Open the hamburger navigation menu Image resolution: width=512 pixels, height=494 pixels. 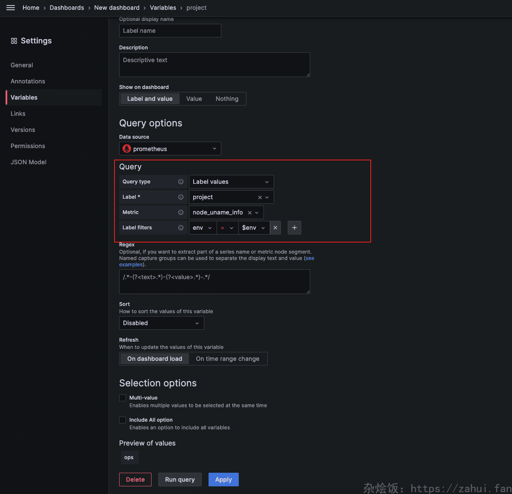click(11, 8)
